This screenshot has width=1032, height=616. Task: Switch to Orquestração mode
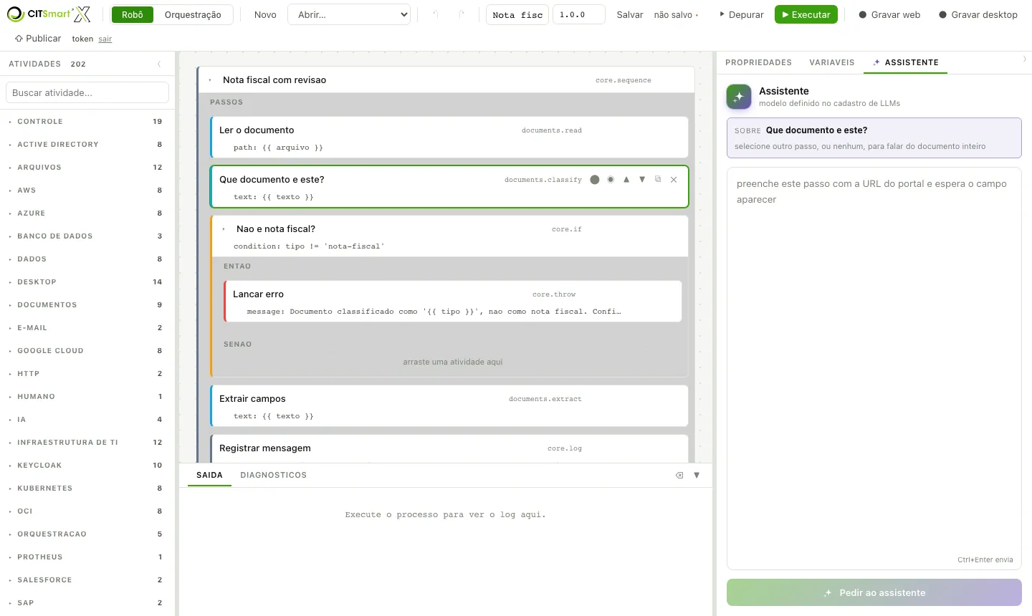click(x=193, y=14)
